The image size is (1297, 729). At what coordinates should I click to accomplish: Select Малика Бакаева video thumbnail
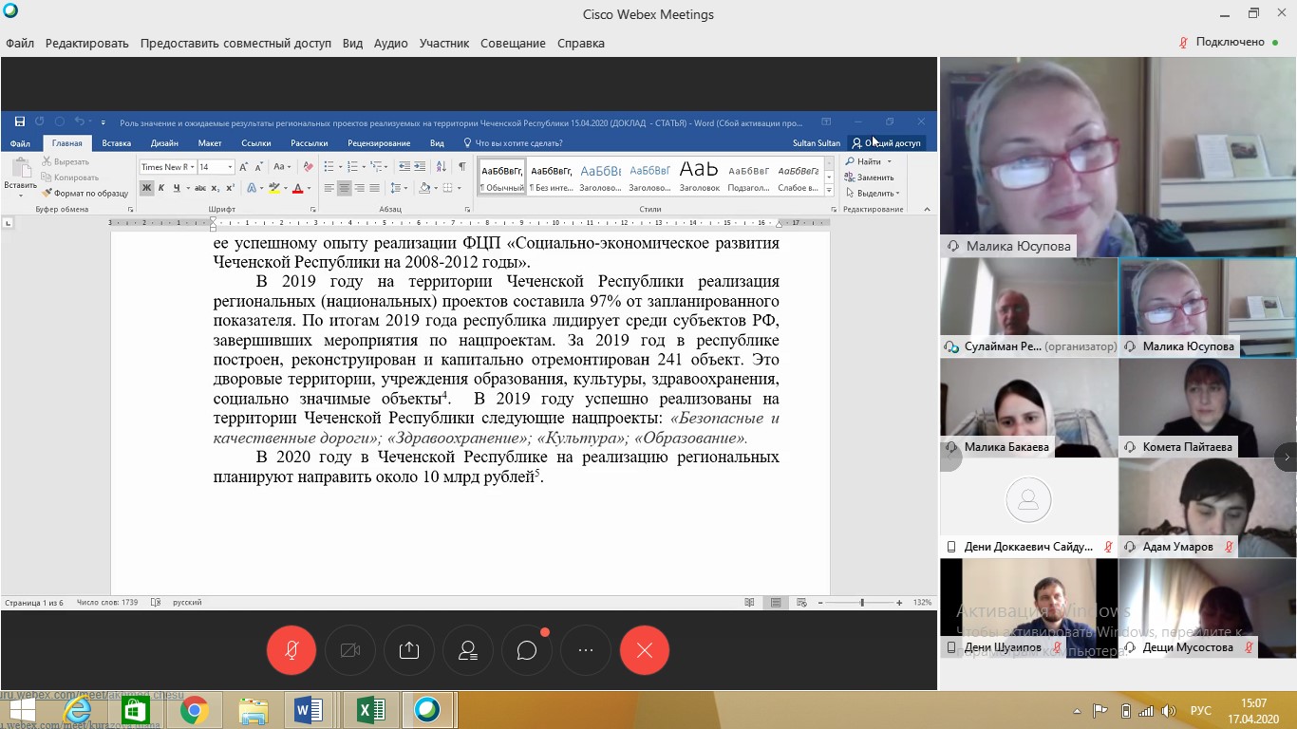1028,408
